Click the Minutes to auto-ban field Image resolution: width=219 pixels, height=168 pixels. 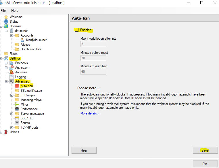tap(93, 72)
